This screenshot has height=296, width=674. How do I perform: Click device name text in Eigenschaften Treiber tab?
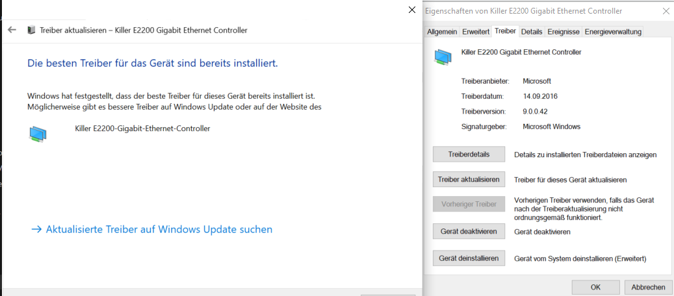click(x=521, y=52)
